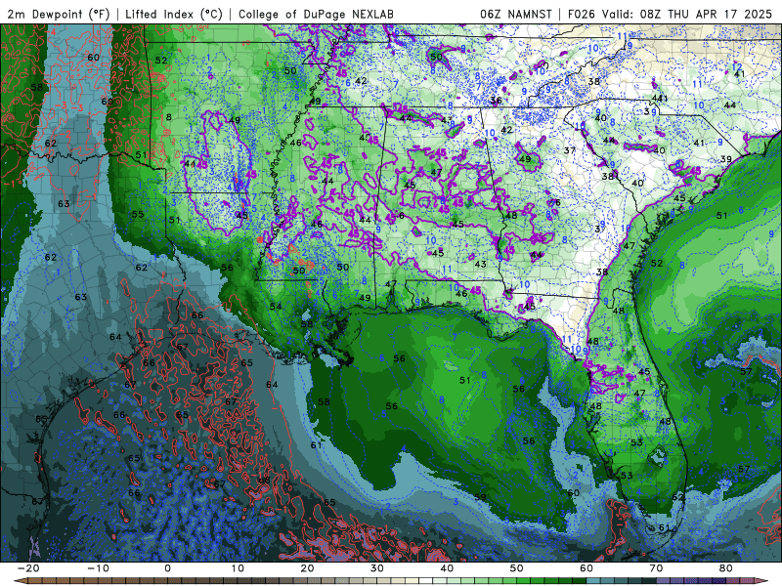Click the dewpoint value '68' off the Texas coast
Image resolution: width=782 pixels, height=586 pixels.
[x=264, y=480]
